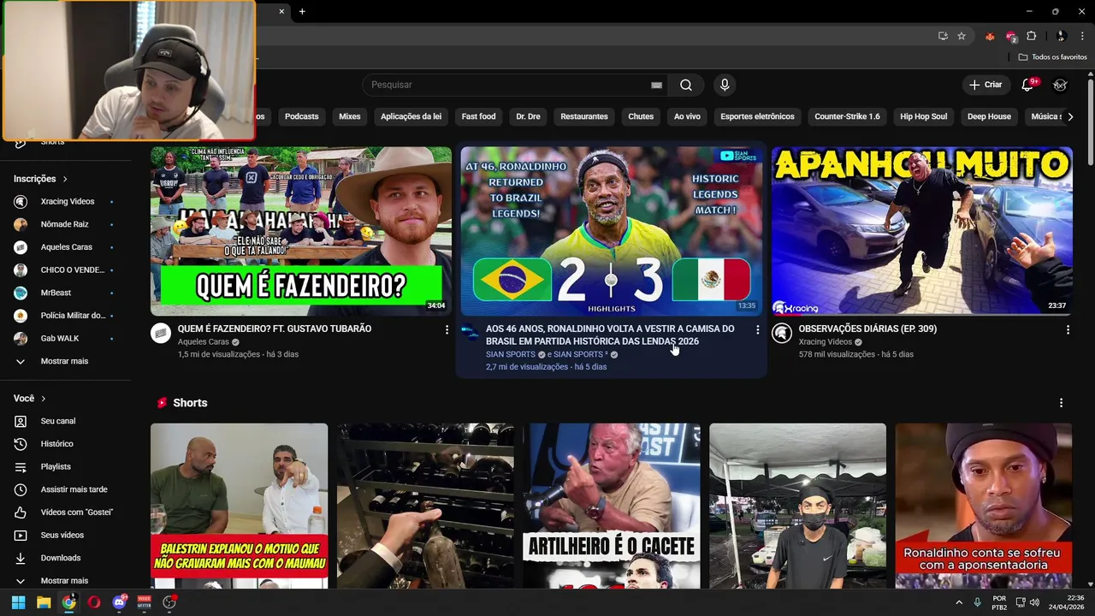Screen dimensions: 1095x616
Task: Bookmark page with star icon
Action: point(962,36)
